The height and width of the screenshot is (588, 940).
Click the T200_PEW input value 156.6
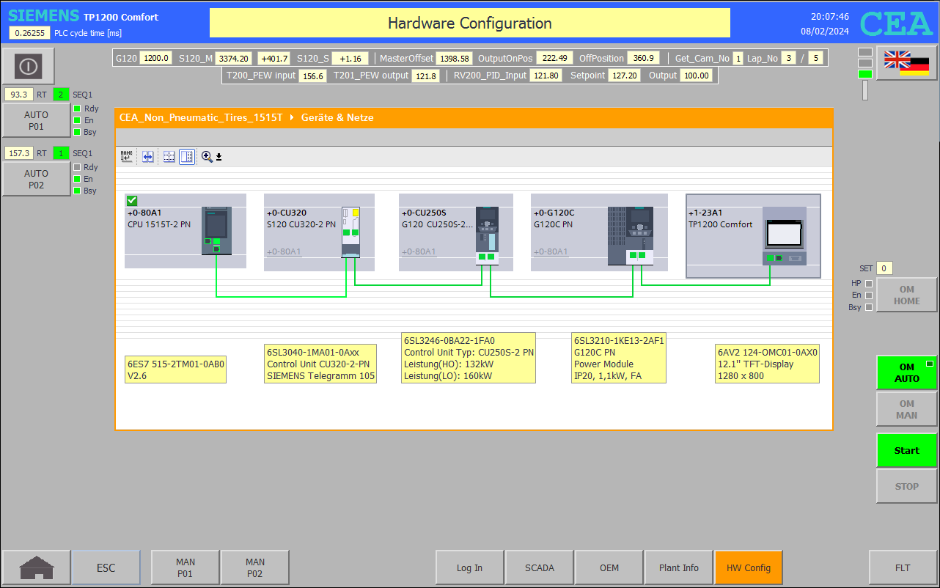tap(313, 76)
